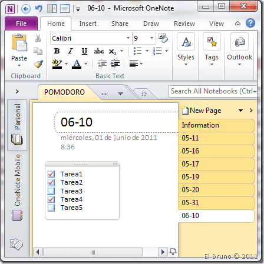This screenshot has width=264, height=264.
Task: Open the Tags gallery button
Action: pos(212,49)
